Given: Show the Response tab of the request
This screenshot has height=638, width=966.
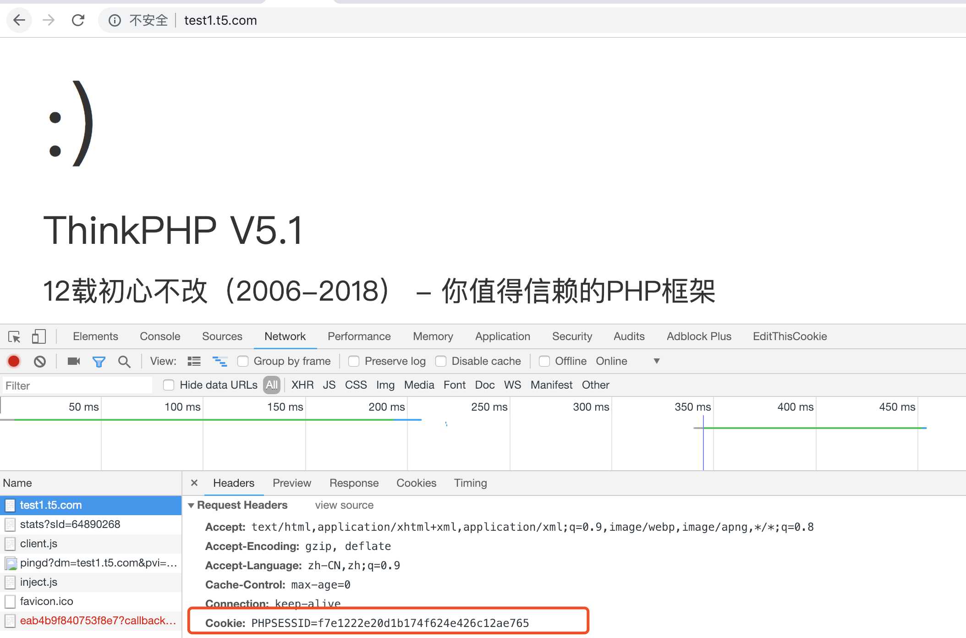Looking at the screenshot, I should tap(354, 483).
